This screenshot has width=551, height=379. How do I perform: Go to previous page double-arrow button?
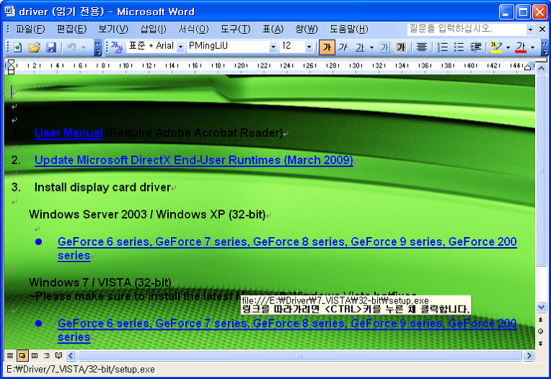click(x=541, y=320)
